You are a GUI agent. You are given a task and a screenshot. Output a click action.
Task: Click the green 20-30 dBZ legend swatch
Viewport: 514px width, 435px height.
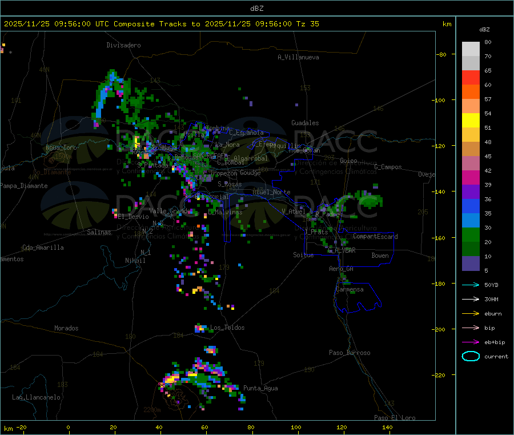pos(471,234)
